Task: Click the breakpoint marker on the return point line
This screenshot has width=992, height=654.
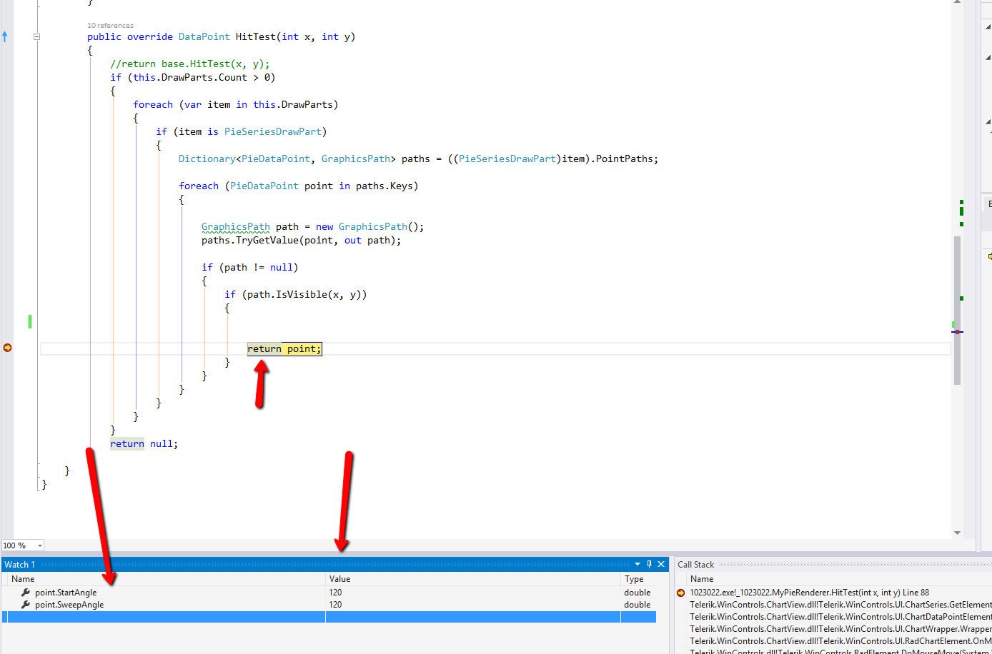Action: [x=7, y=348]
